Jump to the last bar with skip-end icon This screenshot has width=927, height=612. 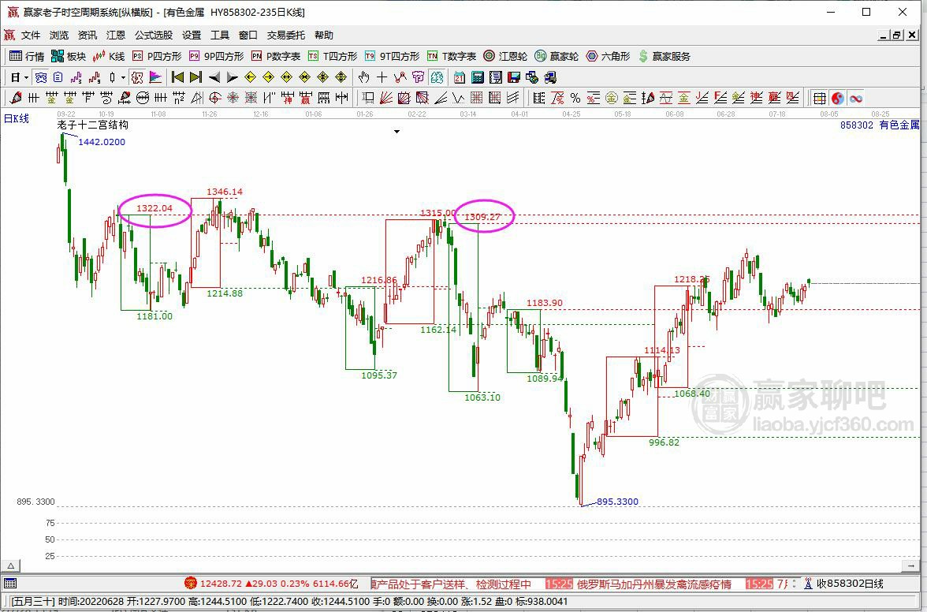pos(195,77)
